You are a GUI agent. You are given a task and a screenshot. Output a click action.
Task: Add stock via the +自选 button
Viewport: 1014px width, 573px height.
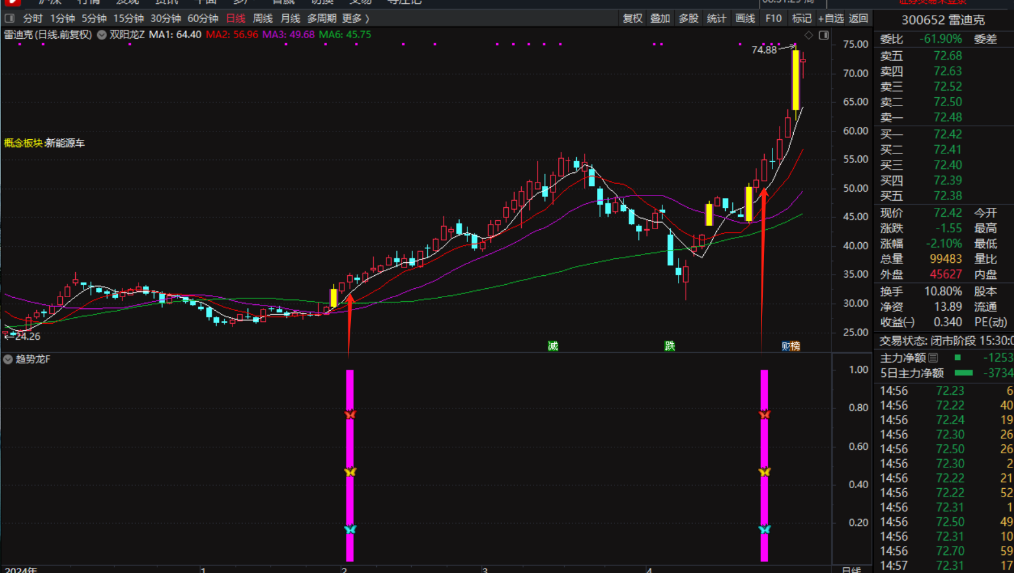click(x=831, y=18)
